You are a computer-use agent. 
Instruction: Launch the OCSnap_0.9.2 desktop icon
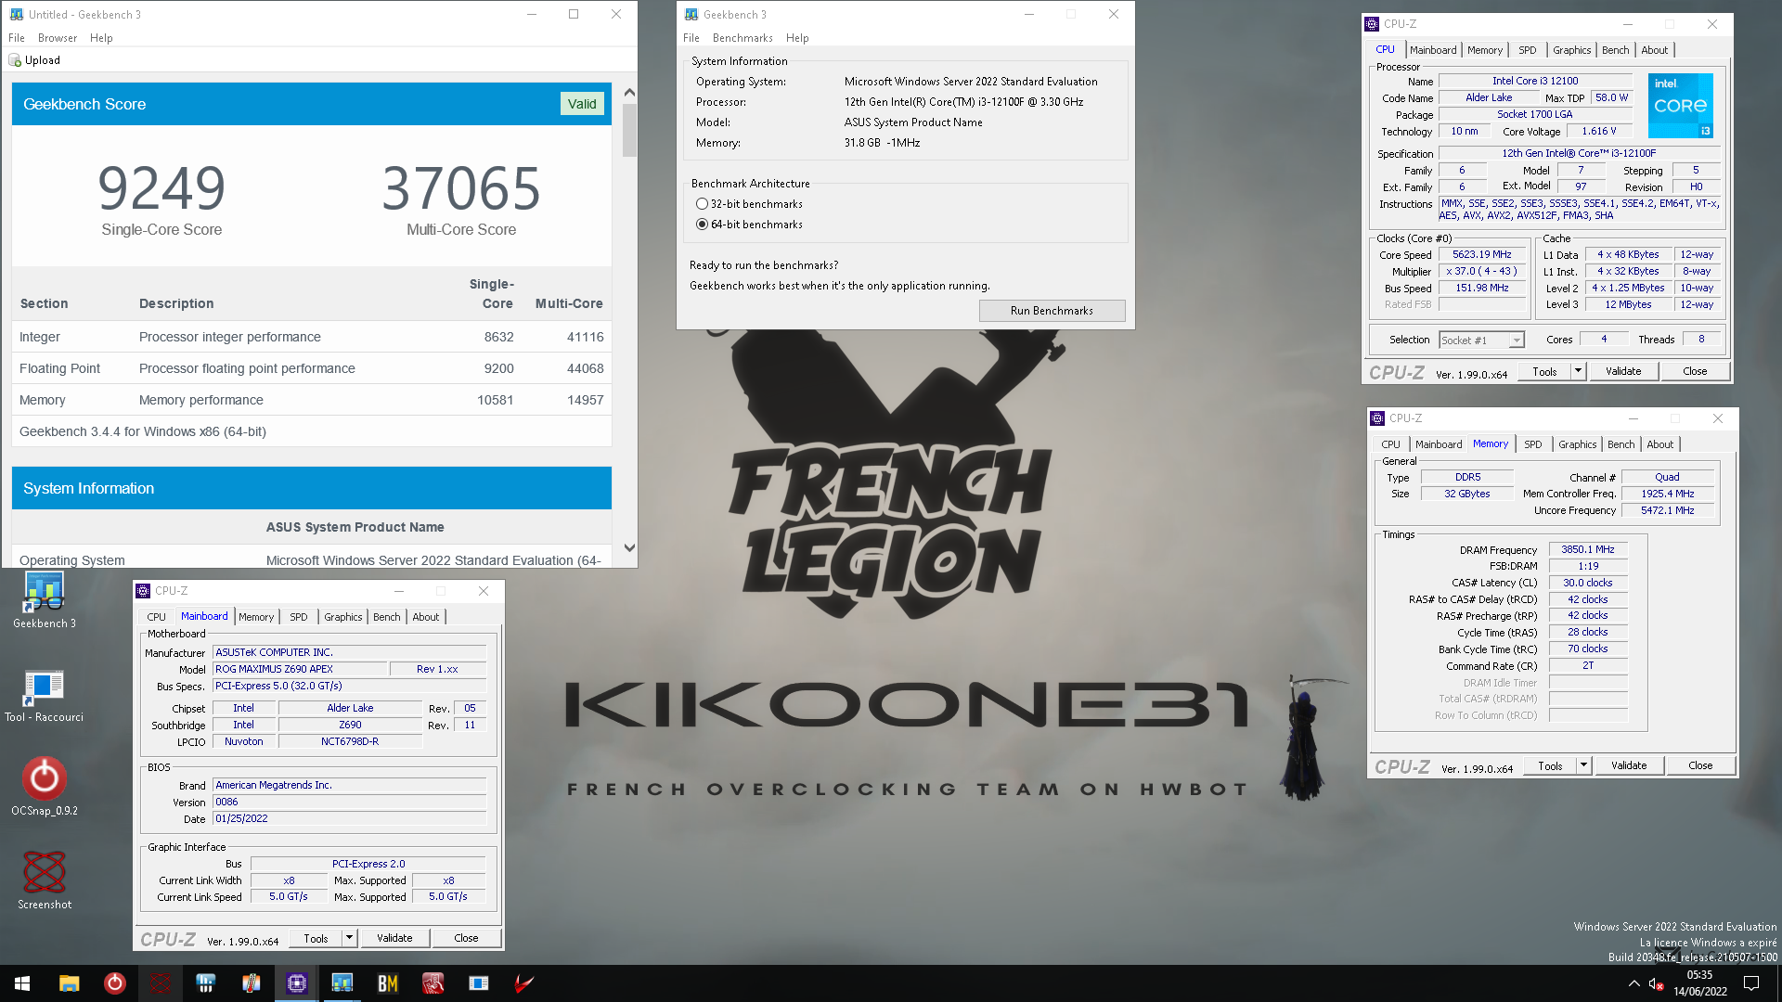click(44, 787)
